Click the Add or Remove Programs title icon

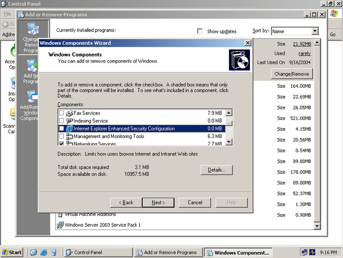[21, 15]
